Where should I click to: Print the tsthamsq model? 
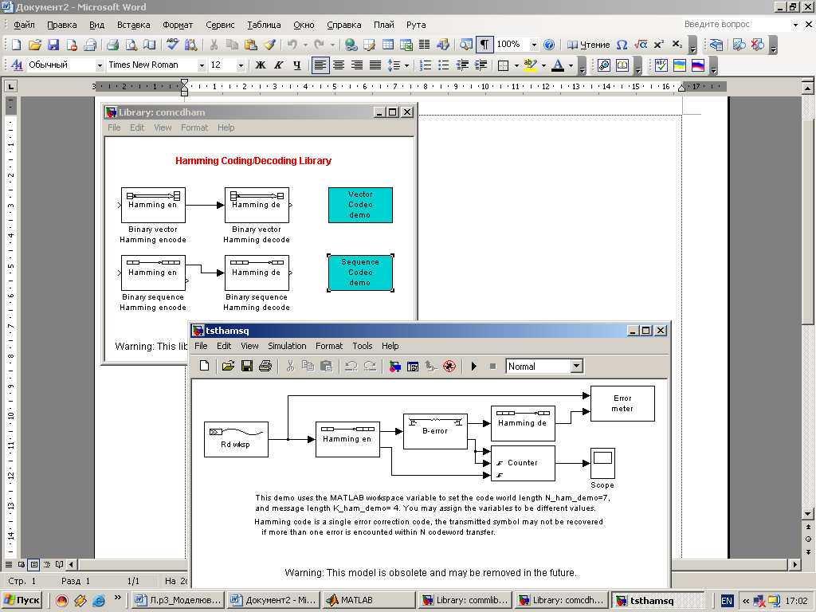click(x=265, y=367)
